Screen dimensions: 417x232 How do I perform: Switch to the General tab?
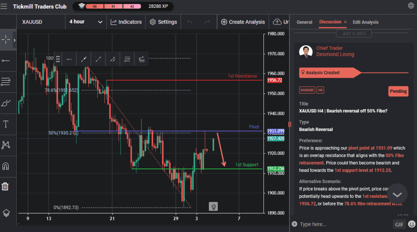click(304, 22)
